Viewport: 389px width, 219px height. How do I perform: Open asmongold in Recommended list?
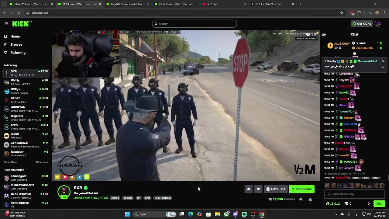click(26, 178)
